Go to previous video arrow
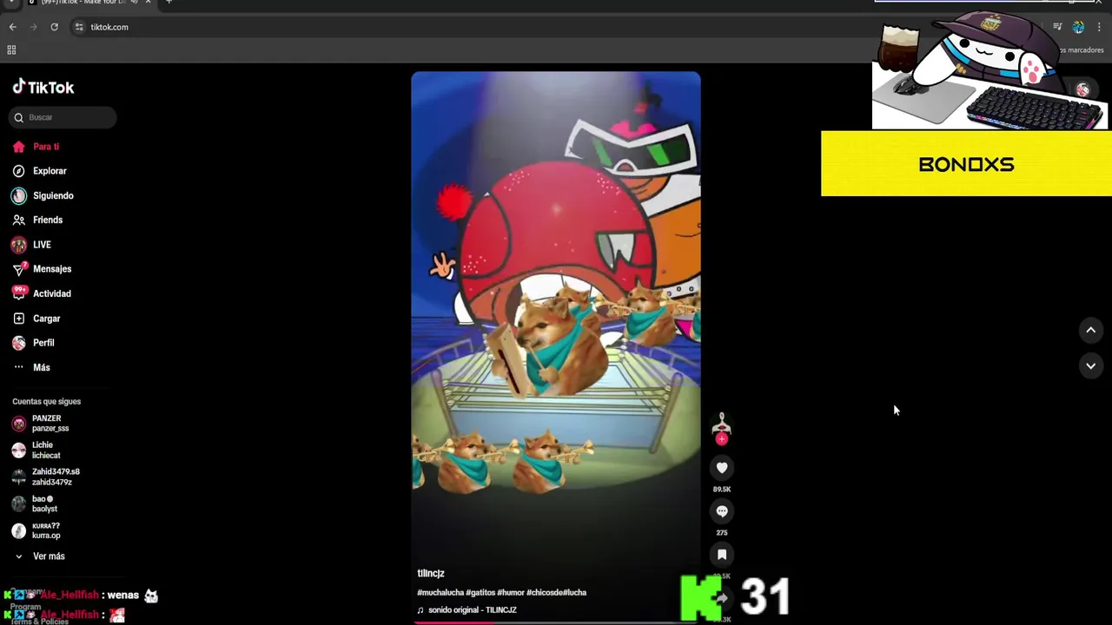 1091,330
